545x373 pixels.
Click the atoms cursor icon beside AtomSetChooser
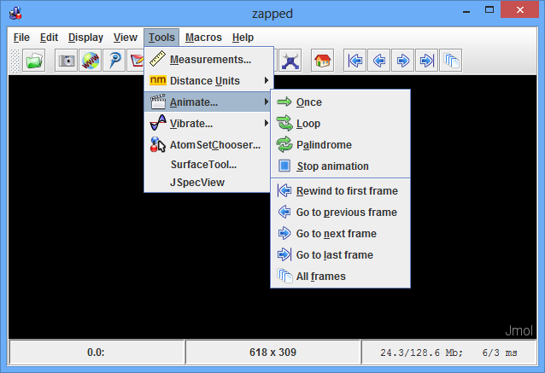[158, 144]
